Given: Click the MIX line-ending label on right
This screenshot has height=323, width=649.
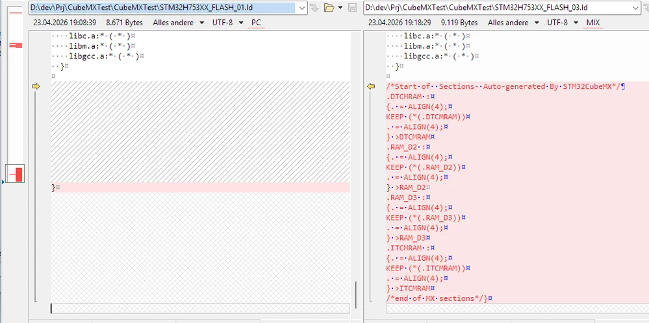Looking at the screenshot, I should (x=593, y=23).
